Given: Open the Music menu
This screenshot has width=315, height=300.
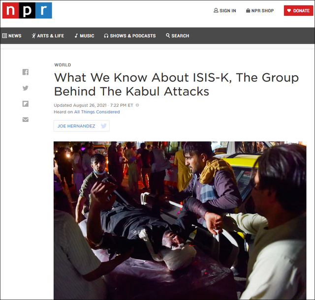Looking at the screenshot, I should pos(84,36).
